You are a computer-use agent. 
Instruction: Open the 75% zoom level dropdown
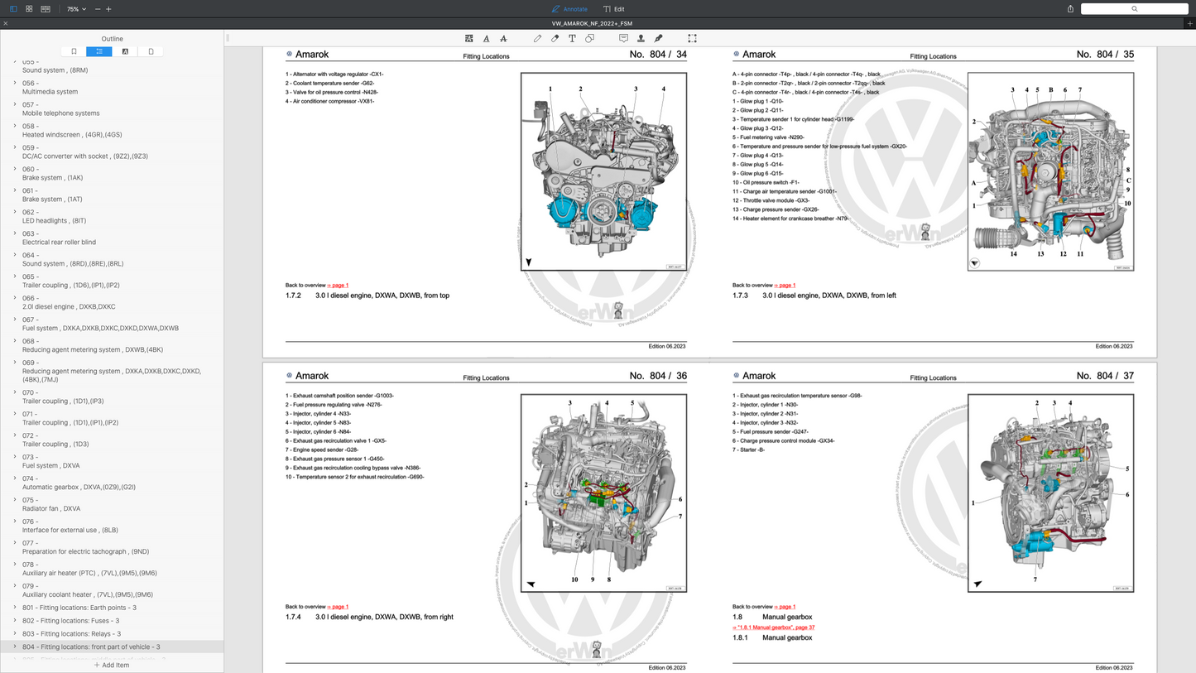tap(76, 9)
